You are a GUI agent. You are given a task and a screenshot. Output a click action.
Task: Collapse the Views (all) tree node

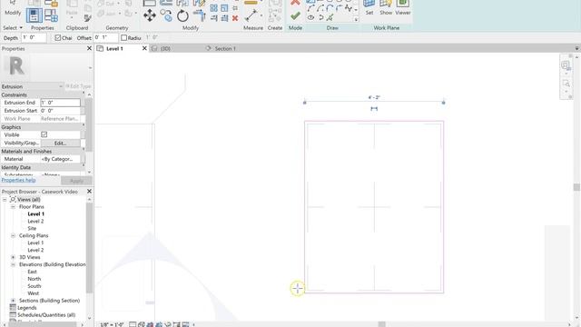coord(5,200)
